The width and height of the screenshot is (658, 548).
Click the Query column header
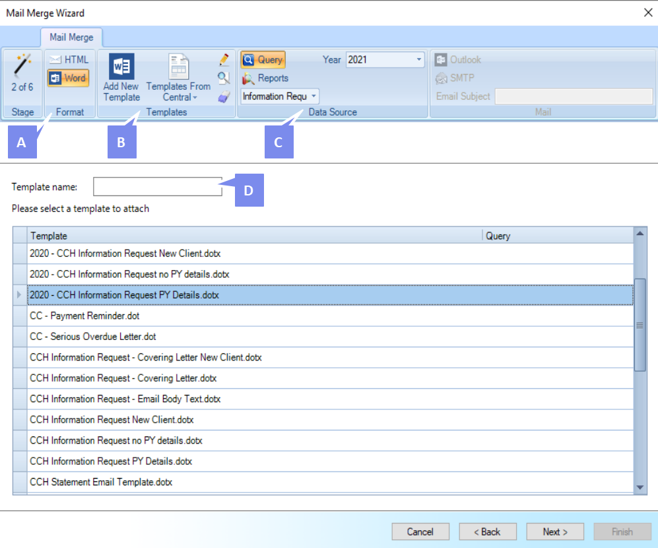pos(558,236)
